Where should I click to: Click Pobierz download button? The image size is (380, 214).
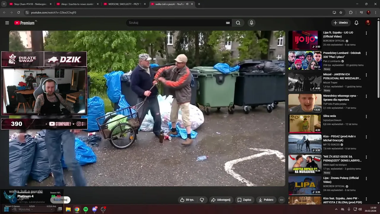point(266,200)
